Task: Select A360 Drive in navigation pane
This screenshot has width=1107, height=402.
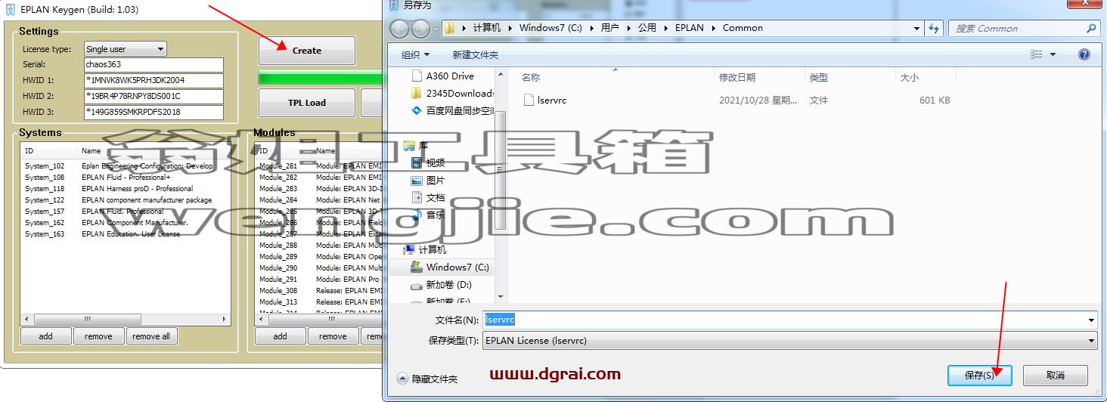Action: pyautogui.click(x=450, y=76)
